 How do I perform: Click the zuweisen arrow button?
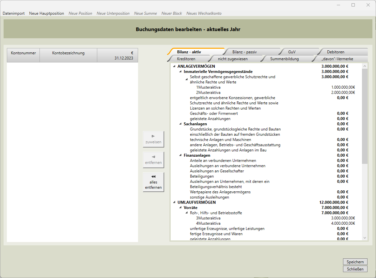pyautogui.click(x=153, y=139)
